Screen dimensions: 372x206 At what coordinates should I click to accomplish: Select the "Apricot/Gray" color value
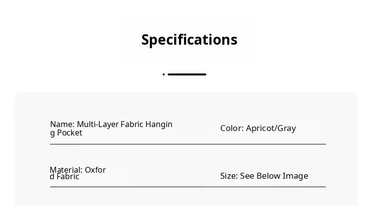[271, 129]
